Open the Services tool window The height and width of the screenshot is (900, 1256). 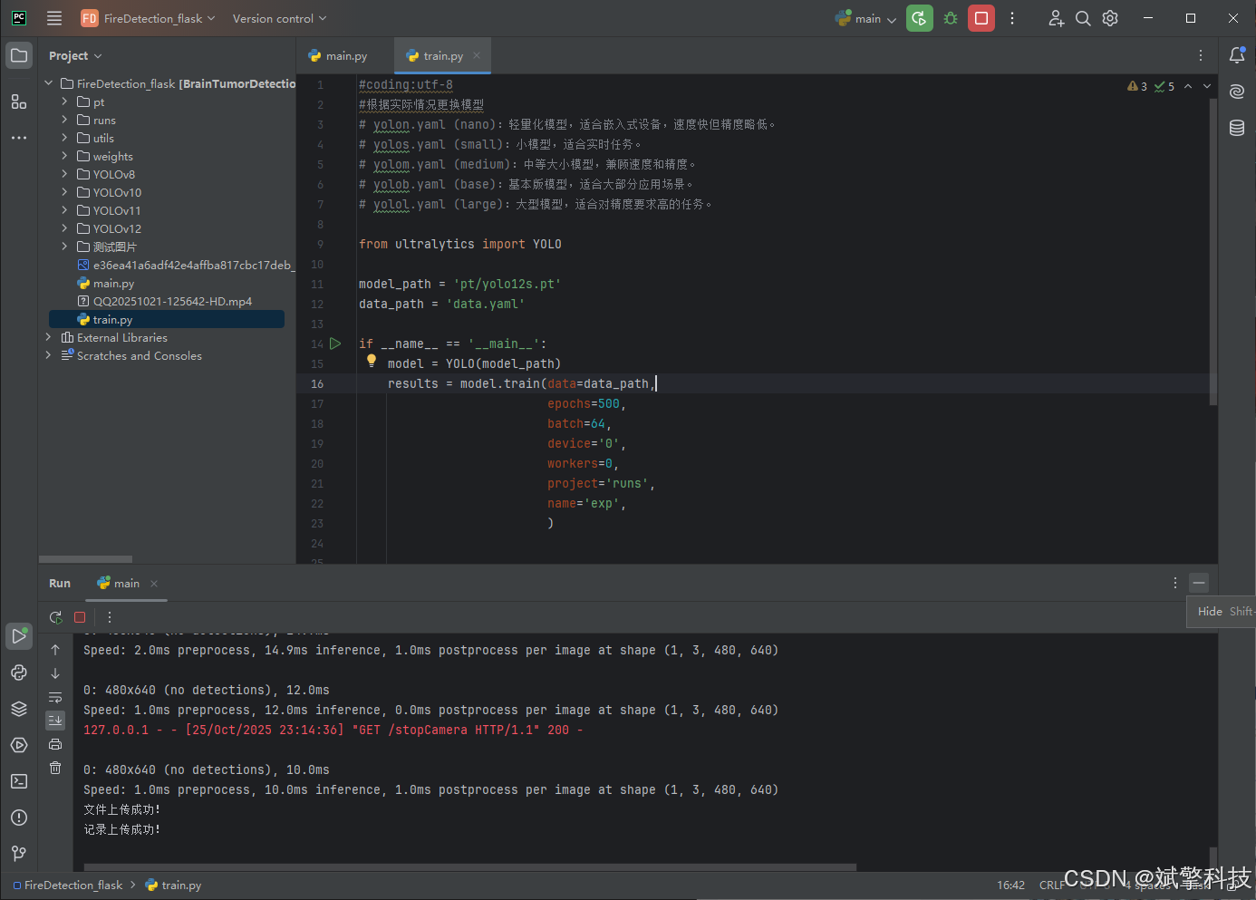(19, 745)
